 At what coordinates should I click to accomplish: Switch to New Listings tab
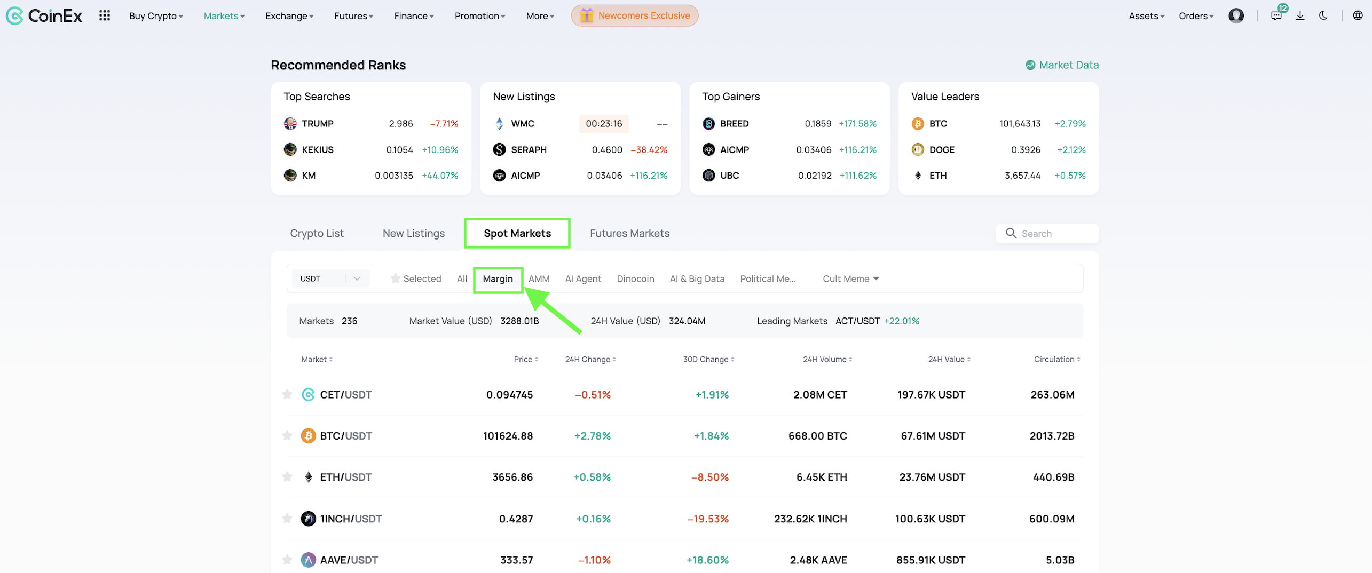point(414,233)
